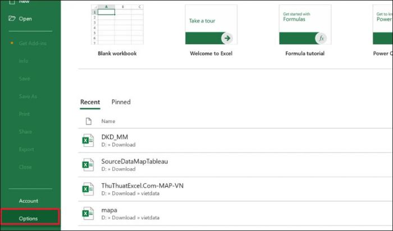Viewport: 393px width, 231px height.
Task: Open the New page in sidebar
Action: [24, 2]
